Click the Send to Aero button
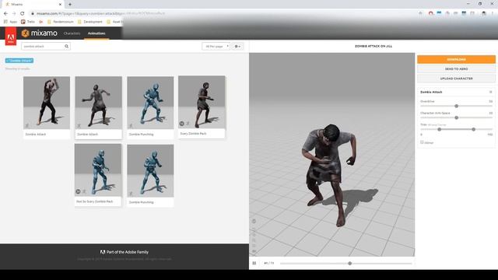The image size is (498, 280). [x=456, y=69]
